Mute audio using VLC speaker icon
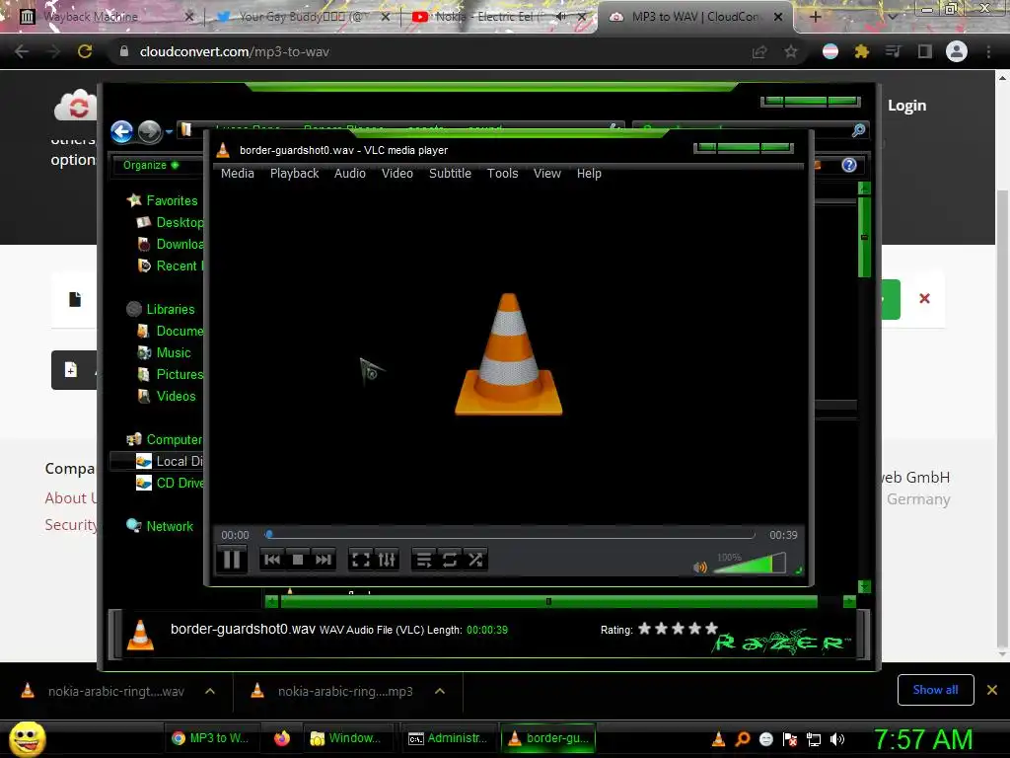 [x=700, y=568]
